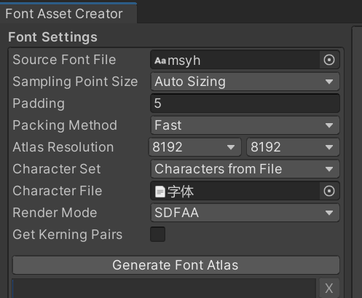Open object picker for Source Font File
The width and height of the screenshot is (362, 298).
click(x=329, y=60)
